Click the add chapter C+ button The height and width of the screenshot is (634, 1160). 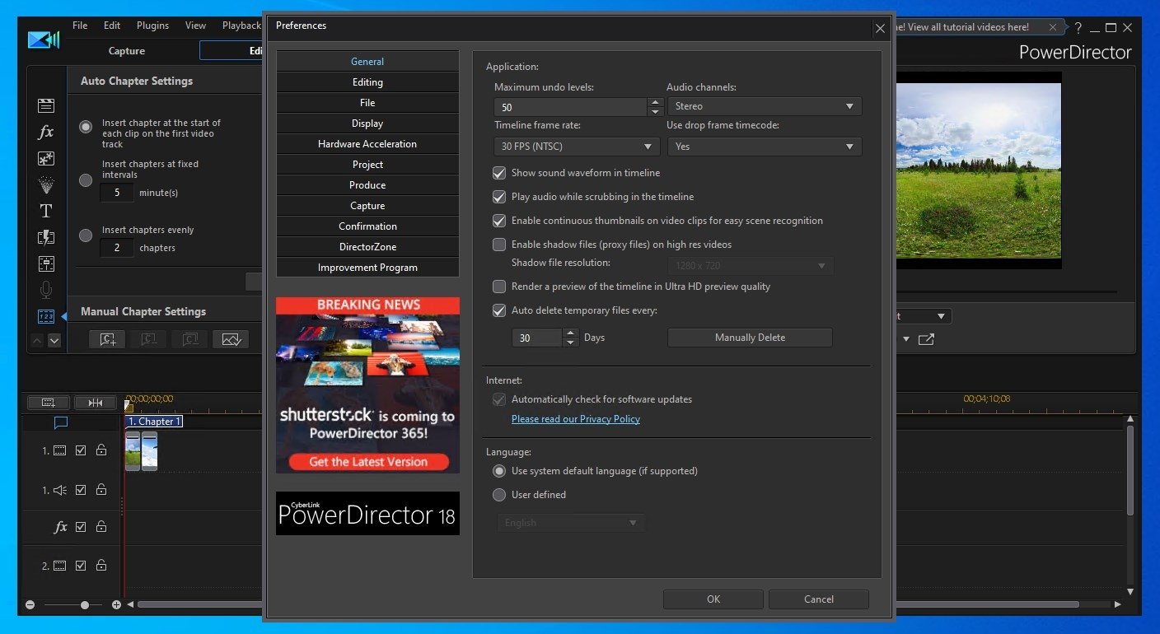(x=108, y=338)
